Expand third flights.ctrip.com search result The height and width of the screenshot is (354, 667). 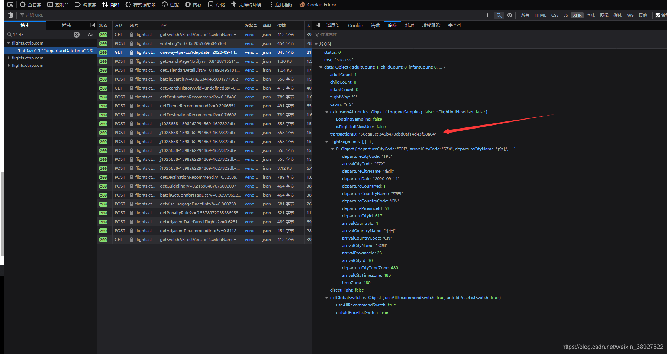pos(9,65)
